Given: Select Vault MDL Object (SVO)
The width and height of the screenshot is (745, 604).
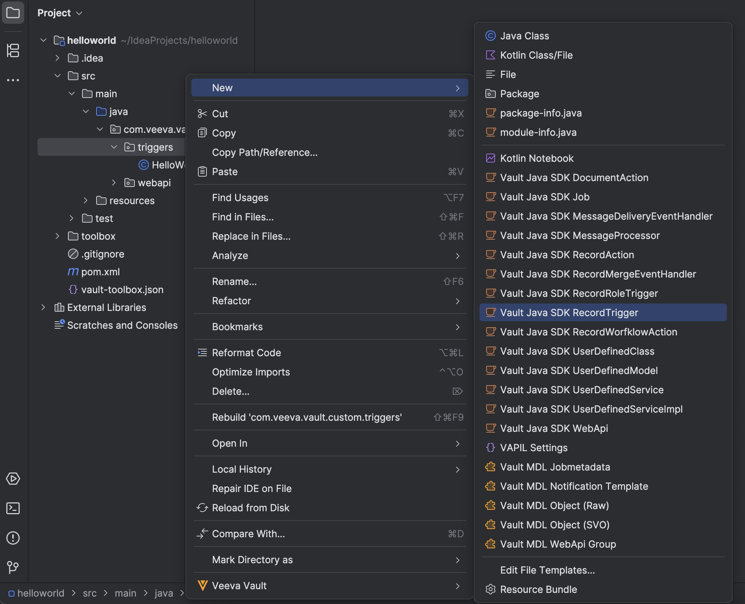Looking at the screenshot, I should (x=603, y=525).
